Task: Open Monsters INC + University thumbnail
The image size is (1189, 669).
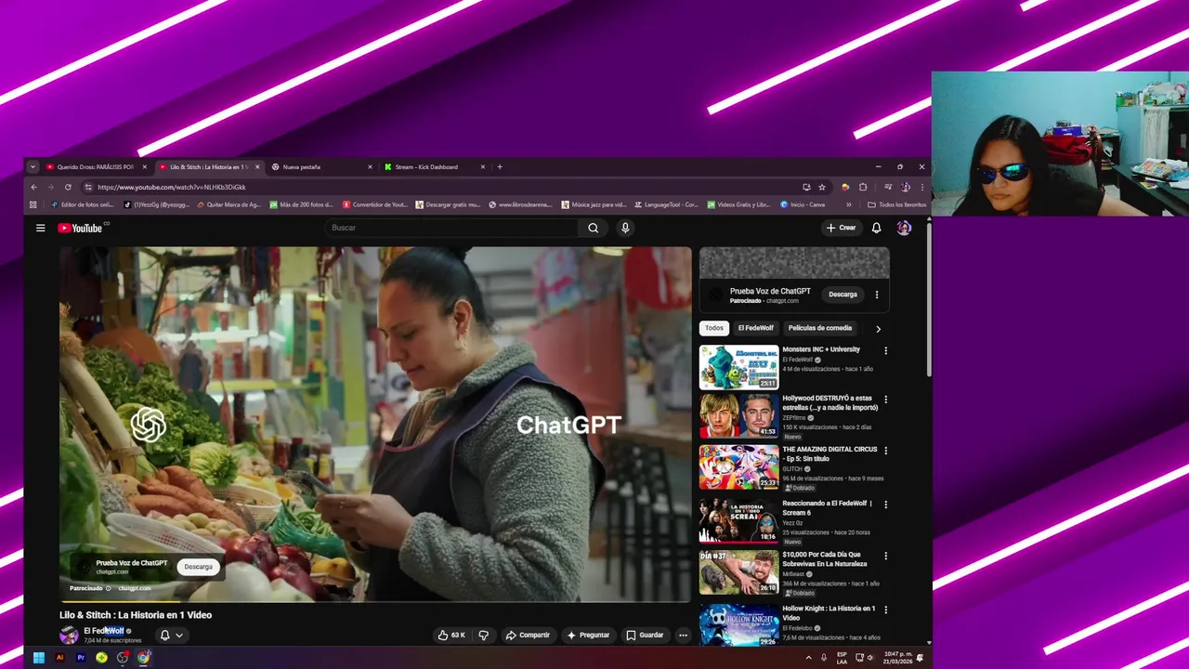Action: pyautogui.click(x=738, y=367)
